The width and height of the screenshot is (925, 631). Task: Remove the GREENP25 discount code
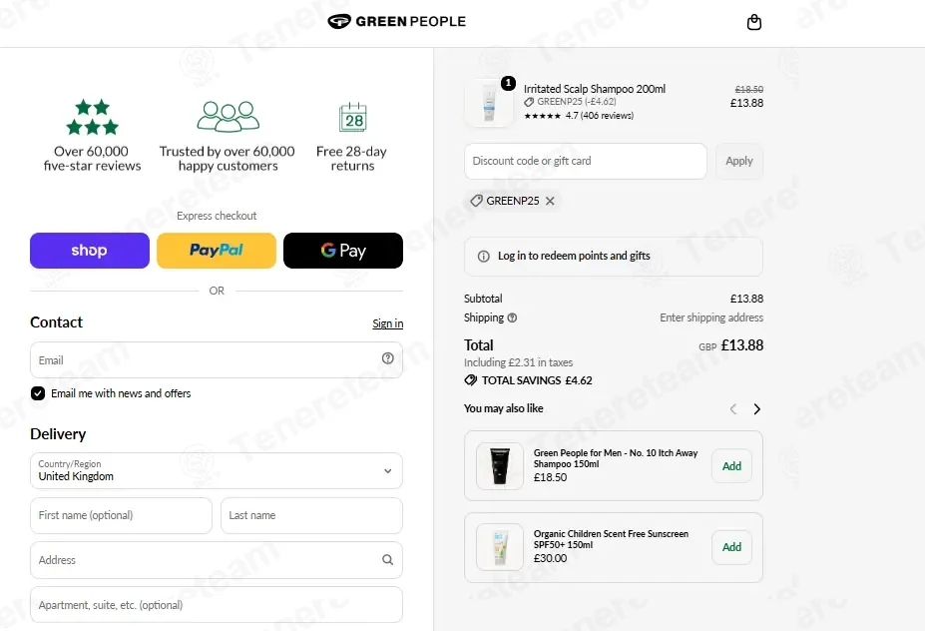tap(550, 202)
